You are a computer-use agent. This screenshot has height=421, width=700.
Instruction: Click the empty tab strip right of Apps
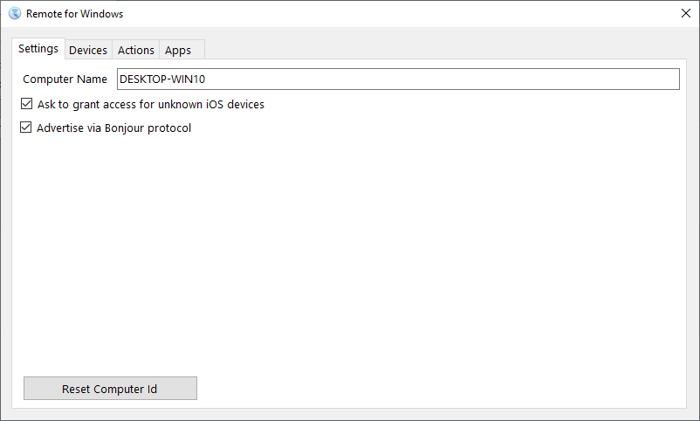tap(436, 50)
